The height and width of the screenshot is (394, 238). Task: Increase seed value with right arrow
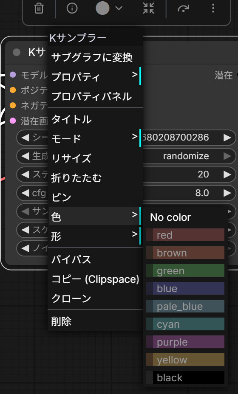[x=227, y=138]
